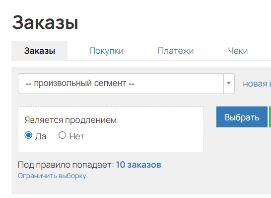
Task: Follow the partially visible новая link
Action: [257, 84]
